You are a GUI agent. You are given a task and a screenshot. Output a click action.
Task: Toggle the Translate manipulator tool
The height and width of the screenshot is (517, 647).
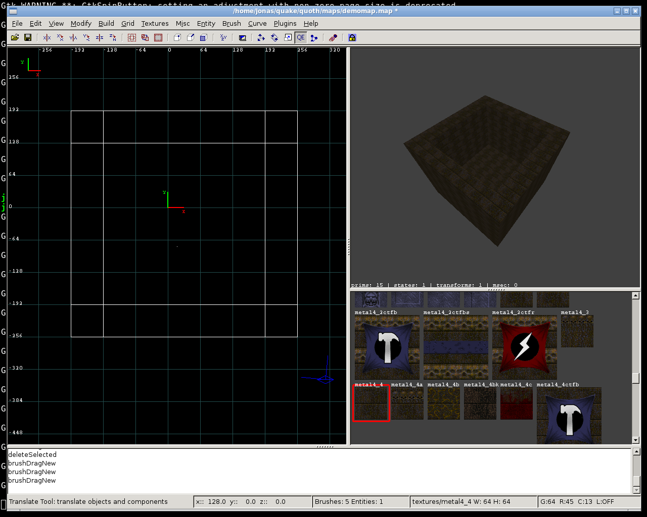261,37
